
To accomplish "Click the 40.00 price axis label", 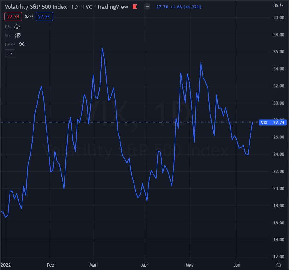I will point(279,18).
